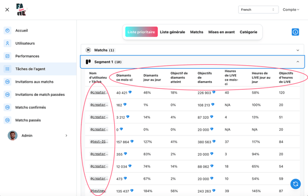This screenshot has height=196, width=308.
Task: Open creator link in 355 diamonds row
Action: [99, 154]
